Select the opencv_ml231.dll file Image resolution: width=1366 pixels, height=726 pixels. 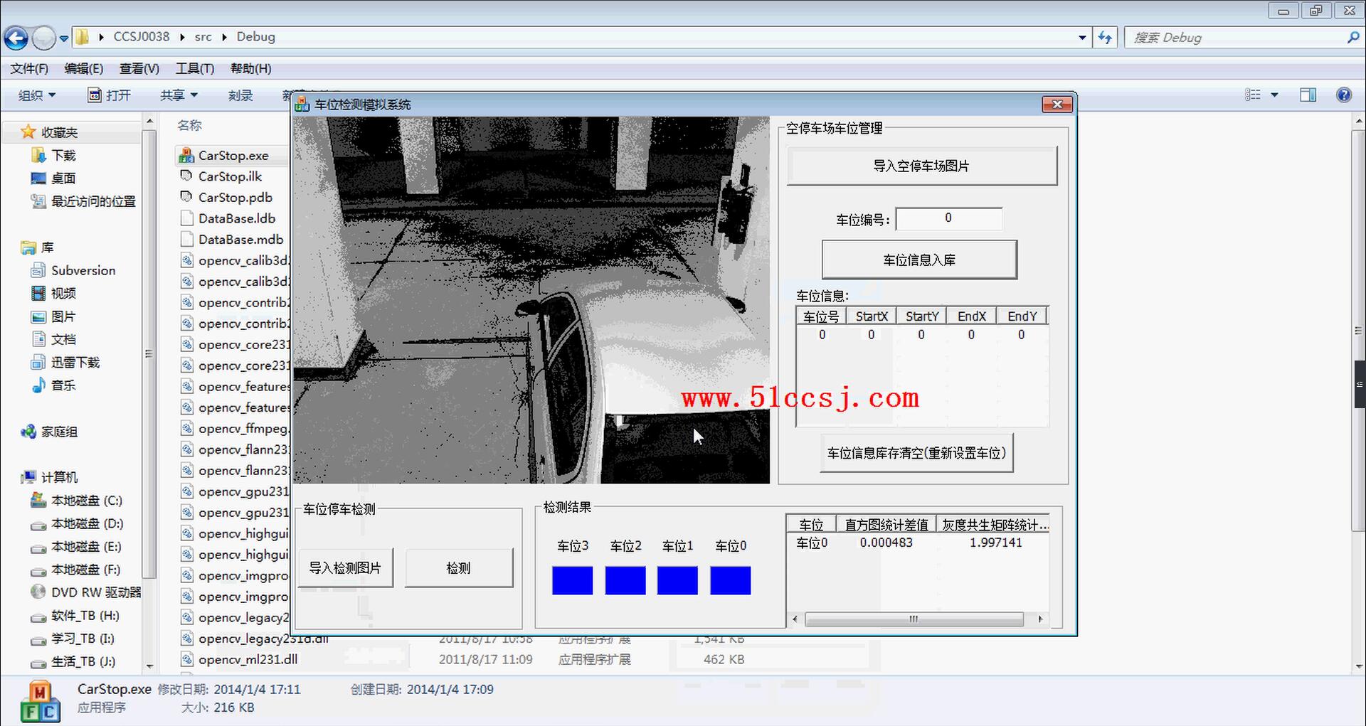coord(248,659)
